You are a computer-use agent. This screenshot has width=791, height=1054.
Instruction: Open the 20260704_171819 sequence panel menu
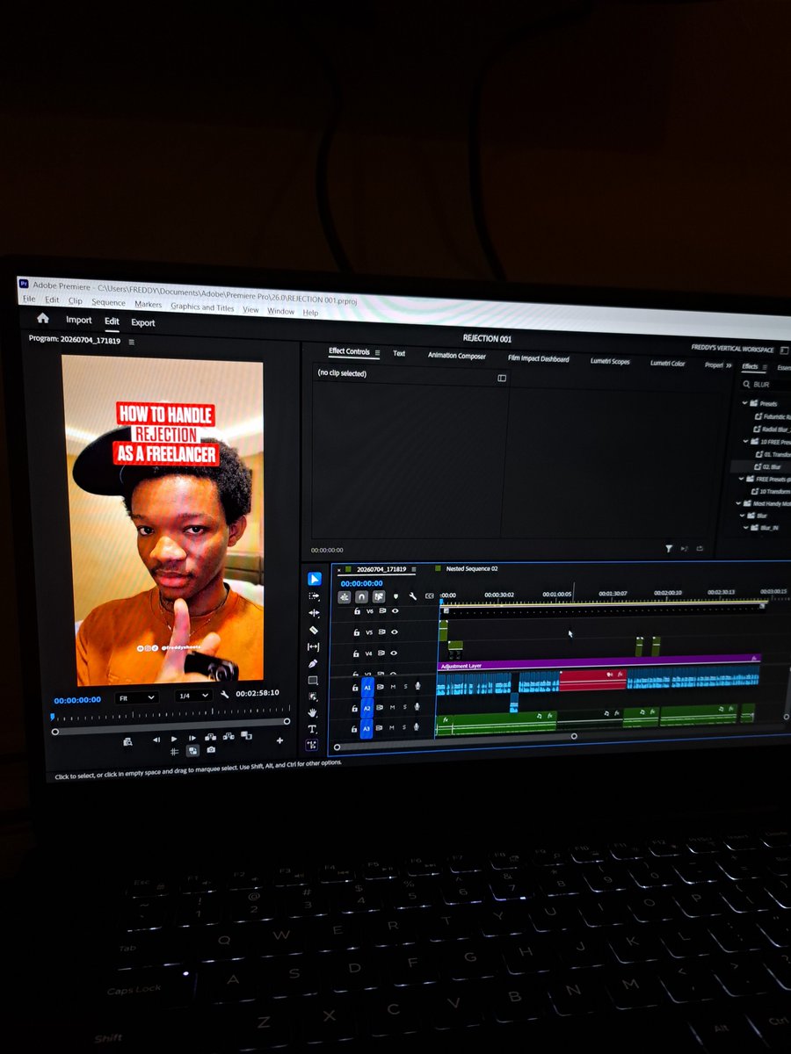point(416,569)
